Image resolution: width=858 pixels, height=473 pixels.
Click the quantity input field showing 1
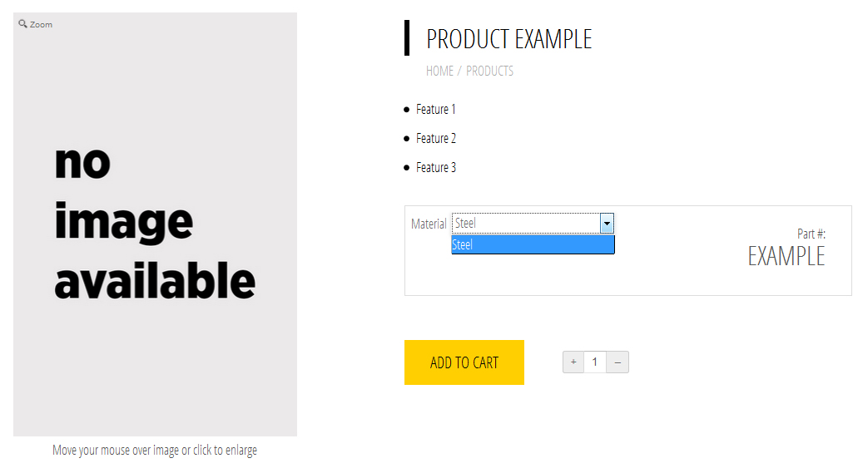(x=595, y=362)
